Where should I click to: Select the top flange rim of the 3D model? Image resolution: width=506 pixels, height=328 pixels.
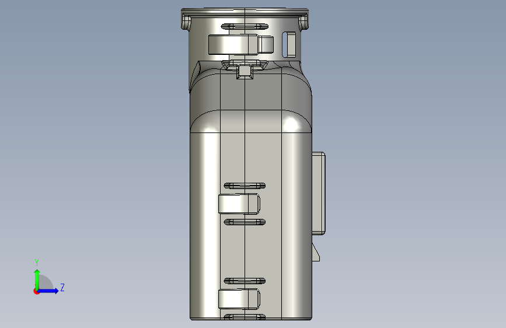(x=245, y=12)
